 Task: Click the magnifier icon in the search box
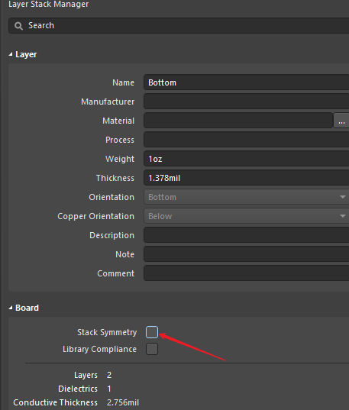tap(18, 26)
